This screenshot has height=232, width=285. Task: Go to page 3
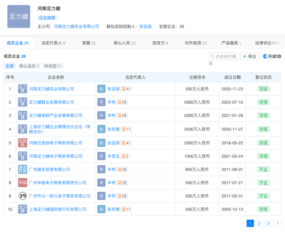coord(268,224)
